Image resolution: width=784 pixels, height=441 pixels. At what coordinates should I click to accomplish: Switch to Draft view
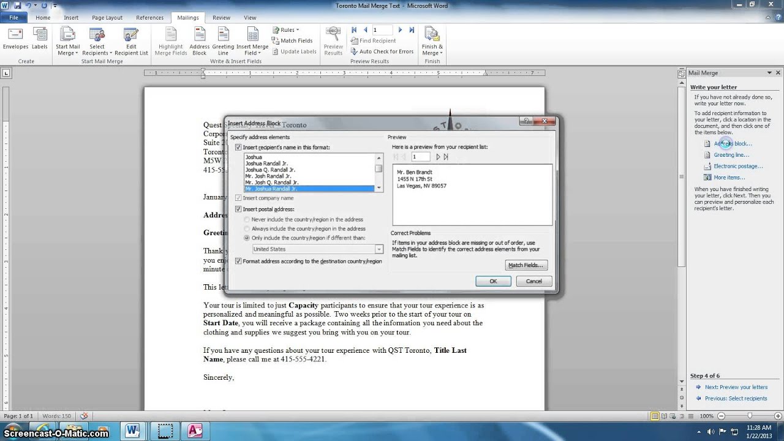coord(690,416)
